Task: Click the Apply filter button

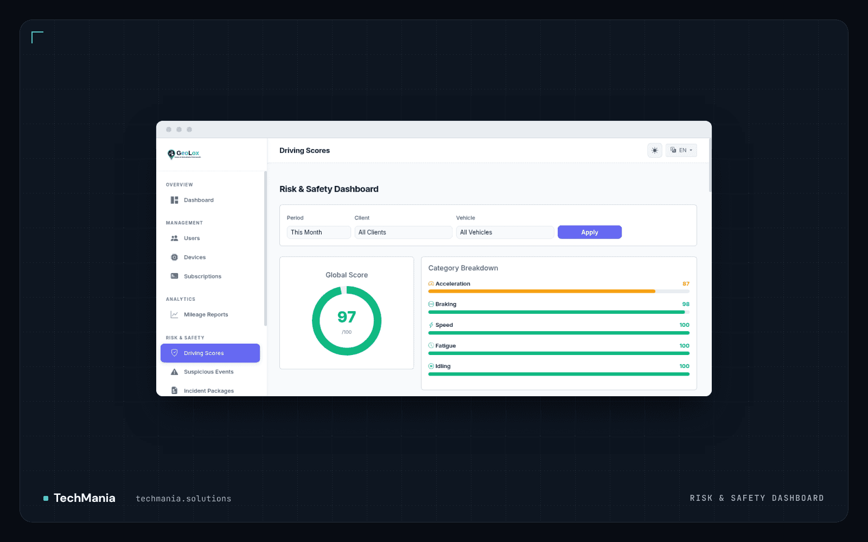Action: tap(590, 233)
